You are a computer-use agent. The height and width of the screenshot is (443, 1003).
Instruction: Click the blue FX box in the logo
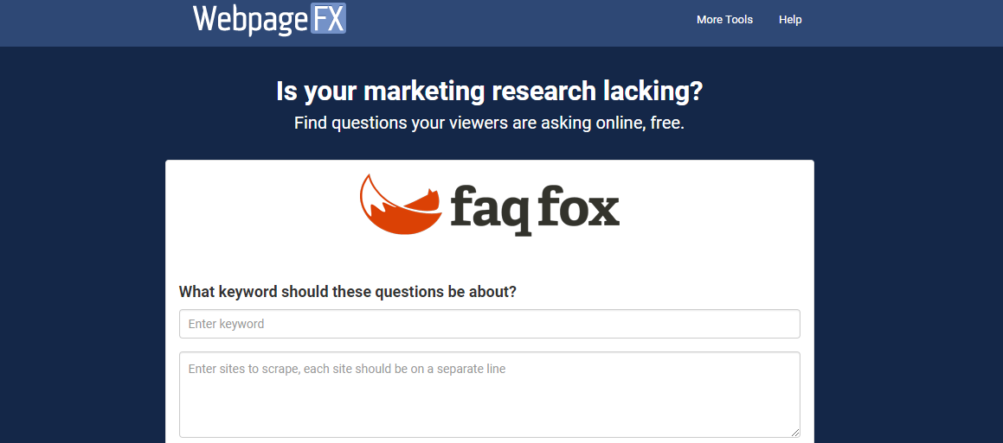328,18
